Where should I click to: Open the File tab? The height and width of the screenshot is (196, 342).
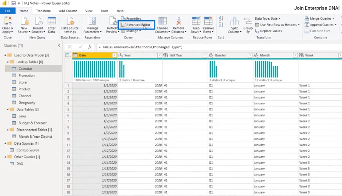click(x=8, y=11)
